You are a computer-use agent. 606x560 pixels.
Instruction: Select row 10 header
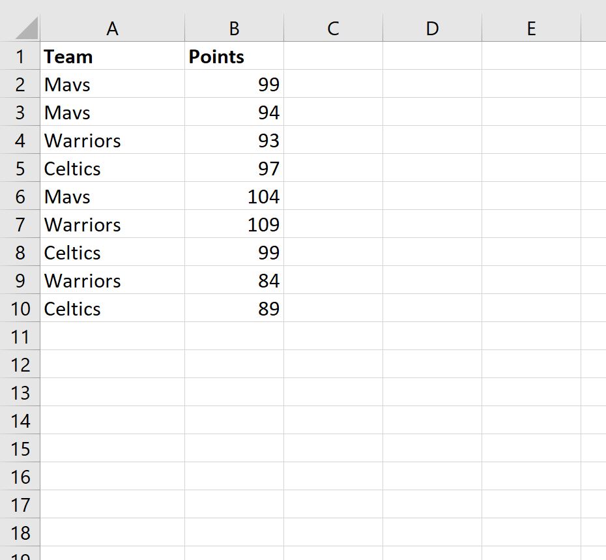point(20,308)
